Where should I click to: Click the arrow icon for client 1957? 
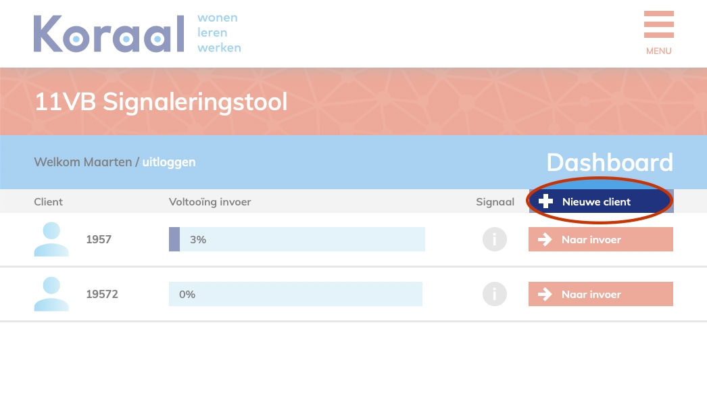pos(544,239)
